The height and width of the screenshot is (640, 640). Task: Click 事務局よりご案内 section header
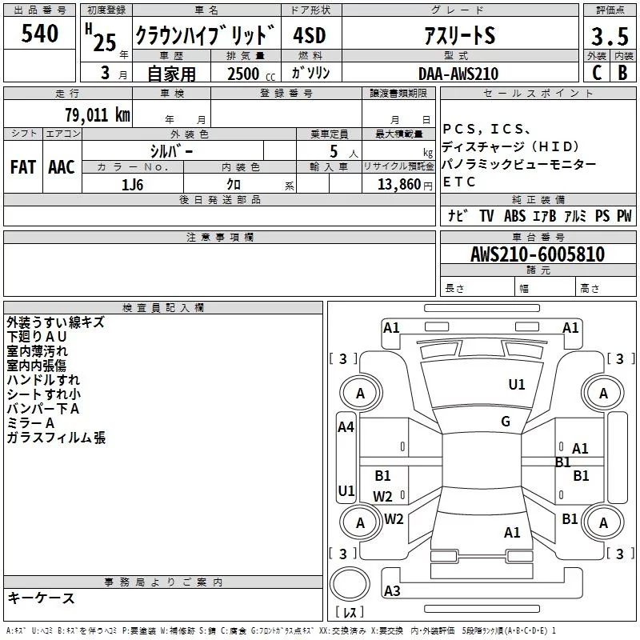(x=163, y=582)
